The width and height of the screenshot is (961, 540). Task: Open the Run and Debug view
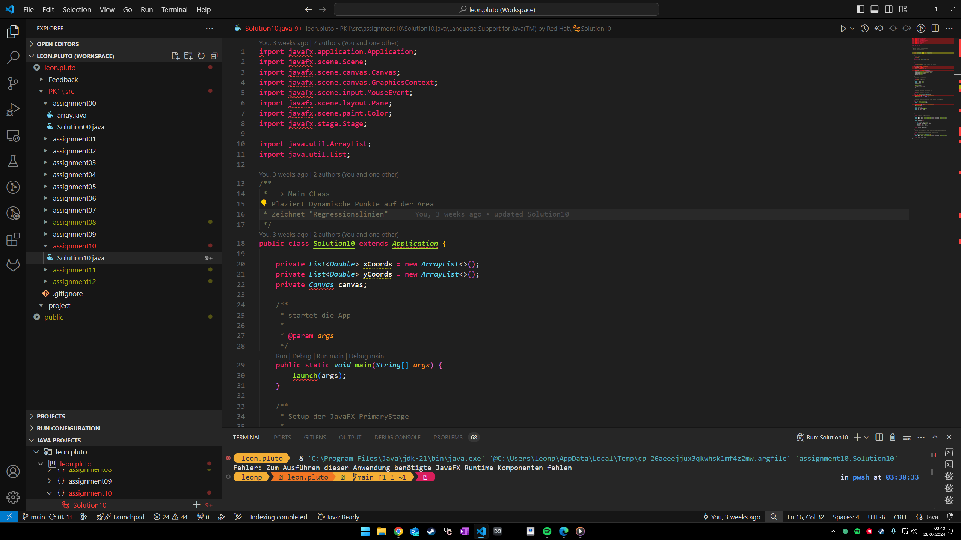click(x=13, y=109)
